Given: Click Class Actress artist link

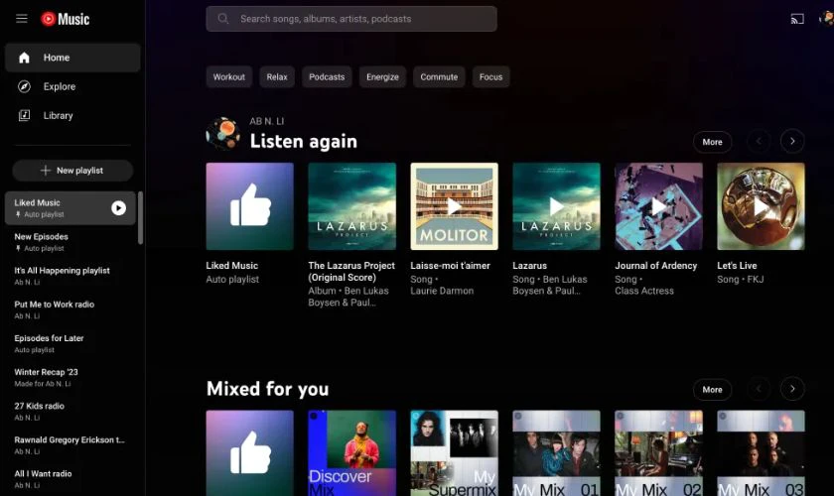Looking at the screenshot, I should tap(644, 291).
